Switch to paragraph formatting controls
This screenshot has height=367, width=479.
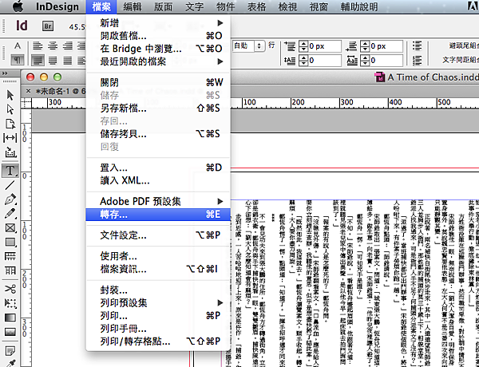[18, 60]
